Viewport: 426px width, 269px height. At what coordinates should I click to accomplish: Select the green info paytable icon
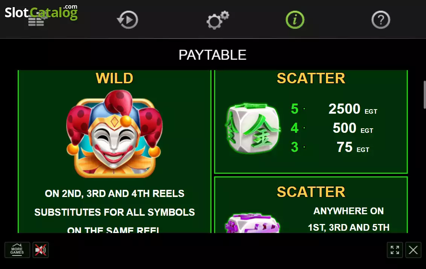295,20
